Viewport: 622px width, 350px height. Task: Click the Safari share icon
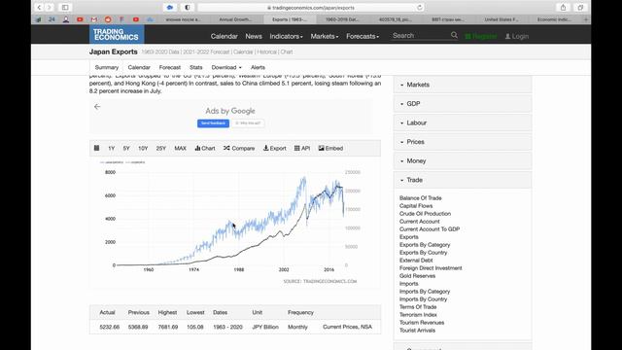(x=563, y=7)
